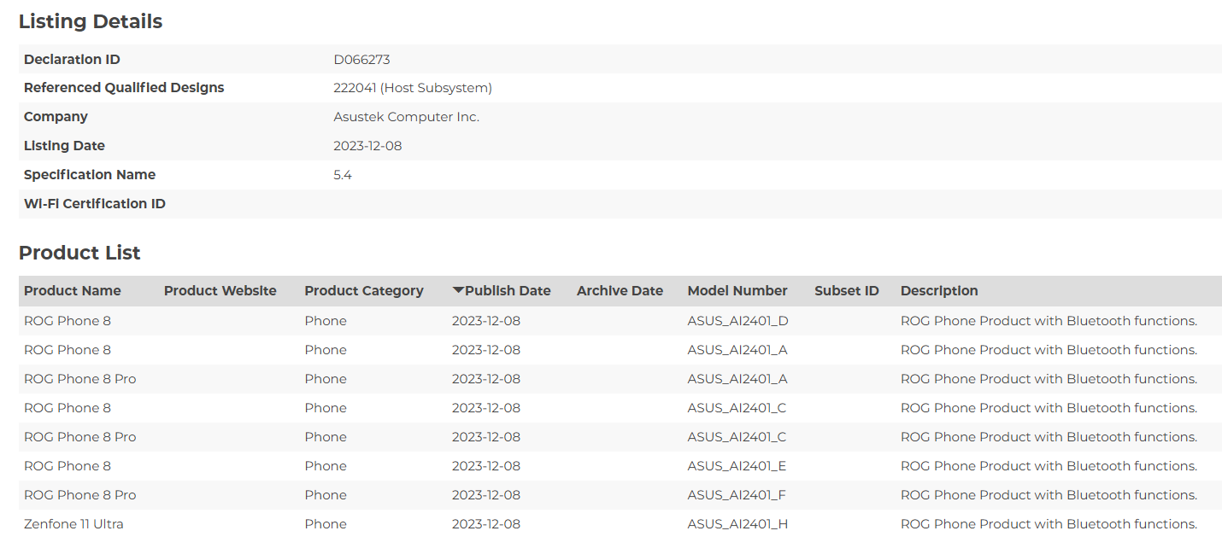Open ROG Phone 8 in the ASUS_AI2401_E row
This screenshot has width=1222, height=560.
click(68, 466)
